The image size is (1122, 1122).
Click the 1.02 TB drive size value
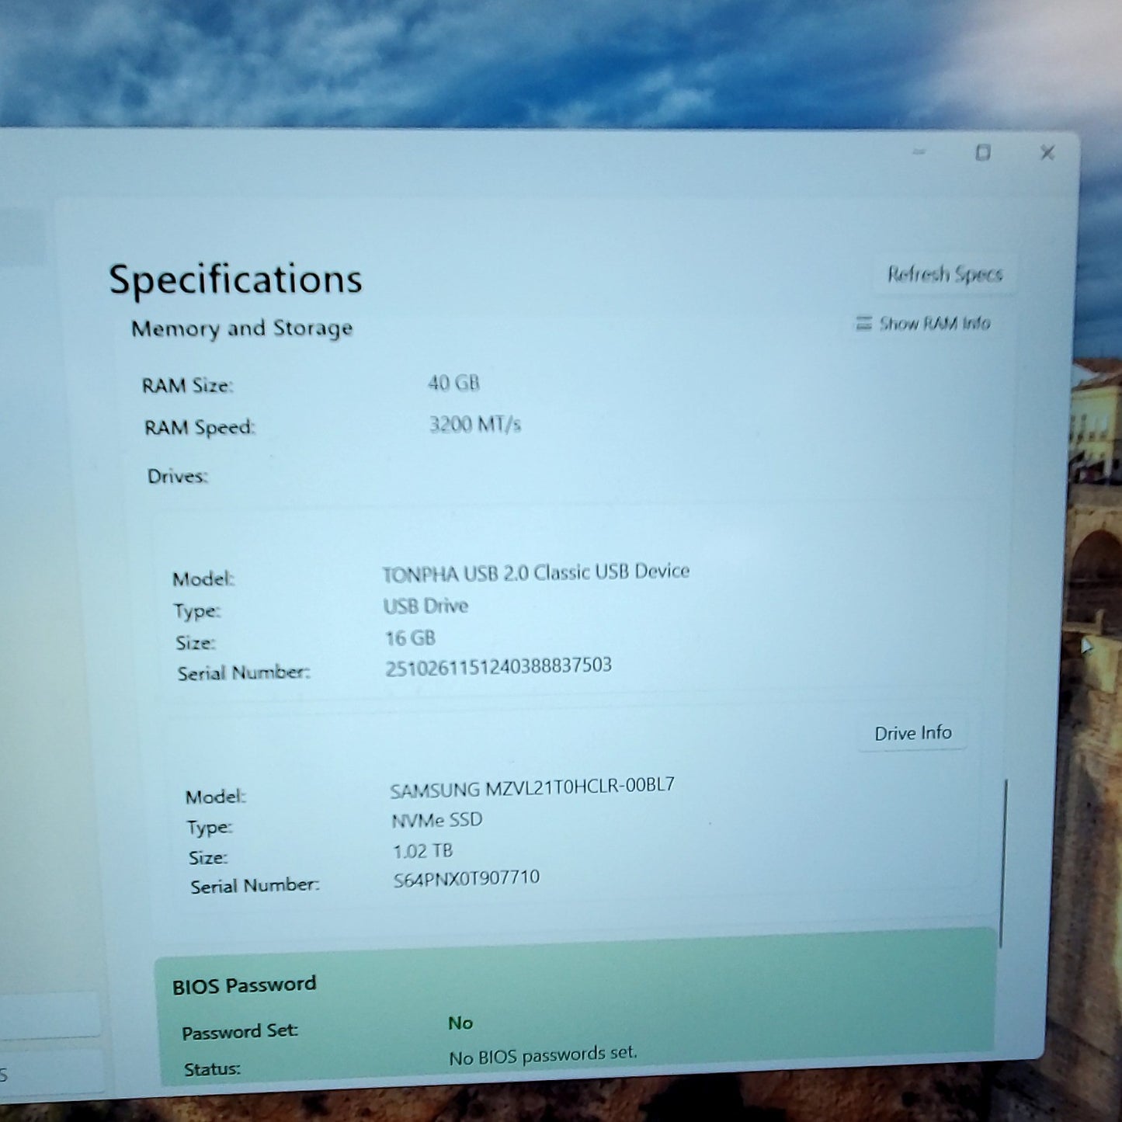pos(422,851)
